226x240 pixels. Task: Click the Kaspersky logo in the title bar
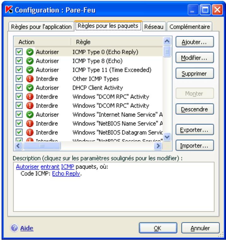click(x=9, y=10)
